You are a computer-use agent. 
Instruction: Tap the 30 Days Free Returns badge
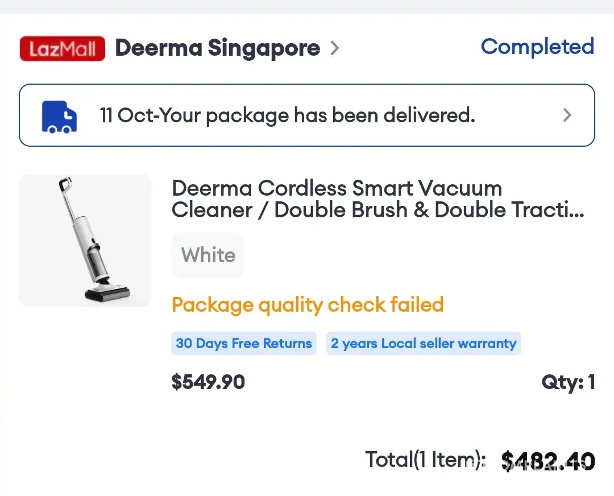tap(244, 344)
